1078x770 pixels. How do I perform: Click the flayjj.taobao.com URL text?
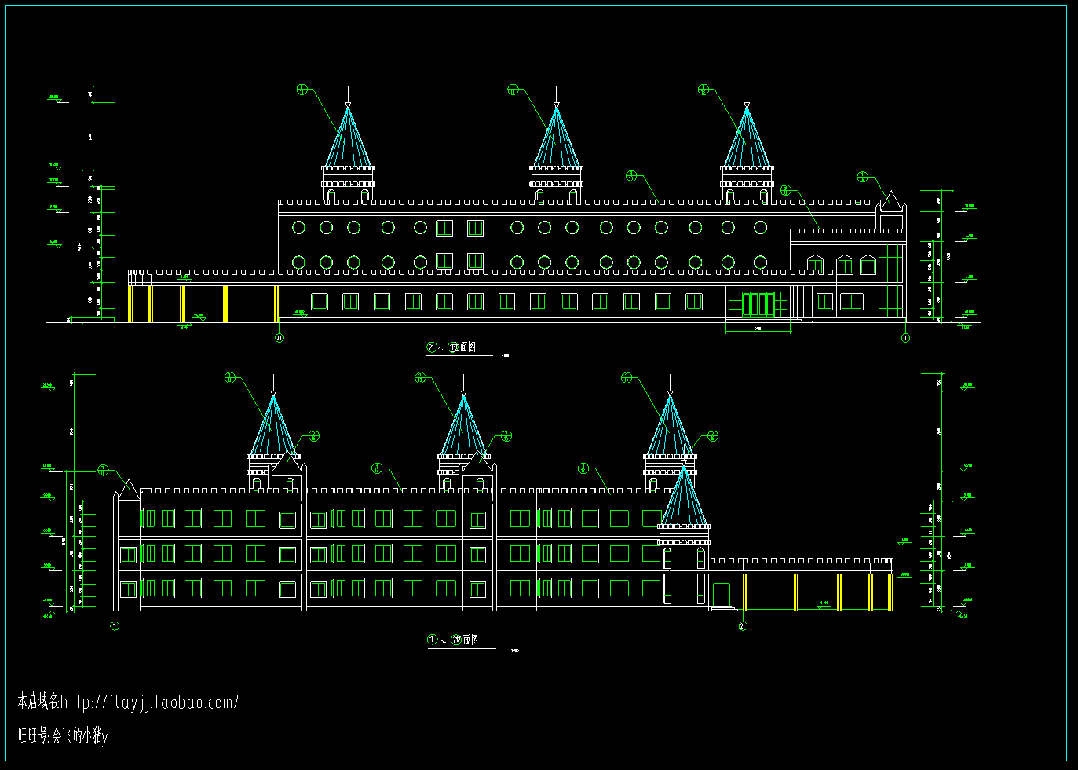click(149, 702)
